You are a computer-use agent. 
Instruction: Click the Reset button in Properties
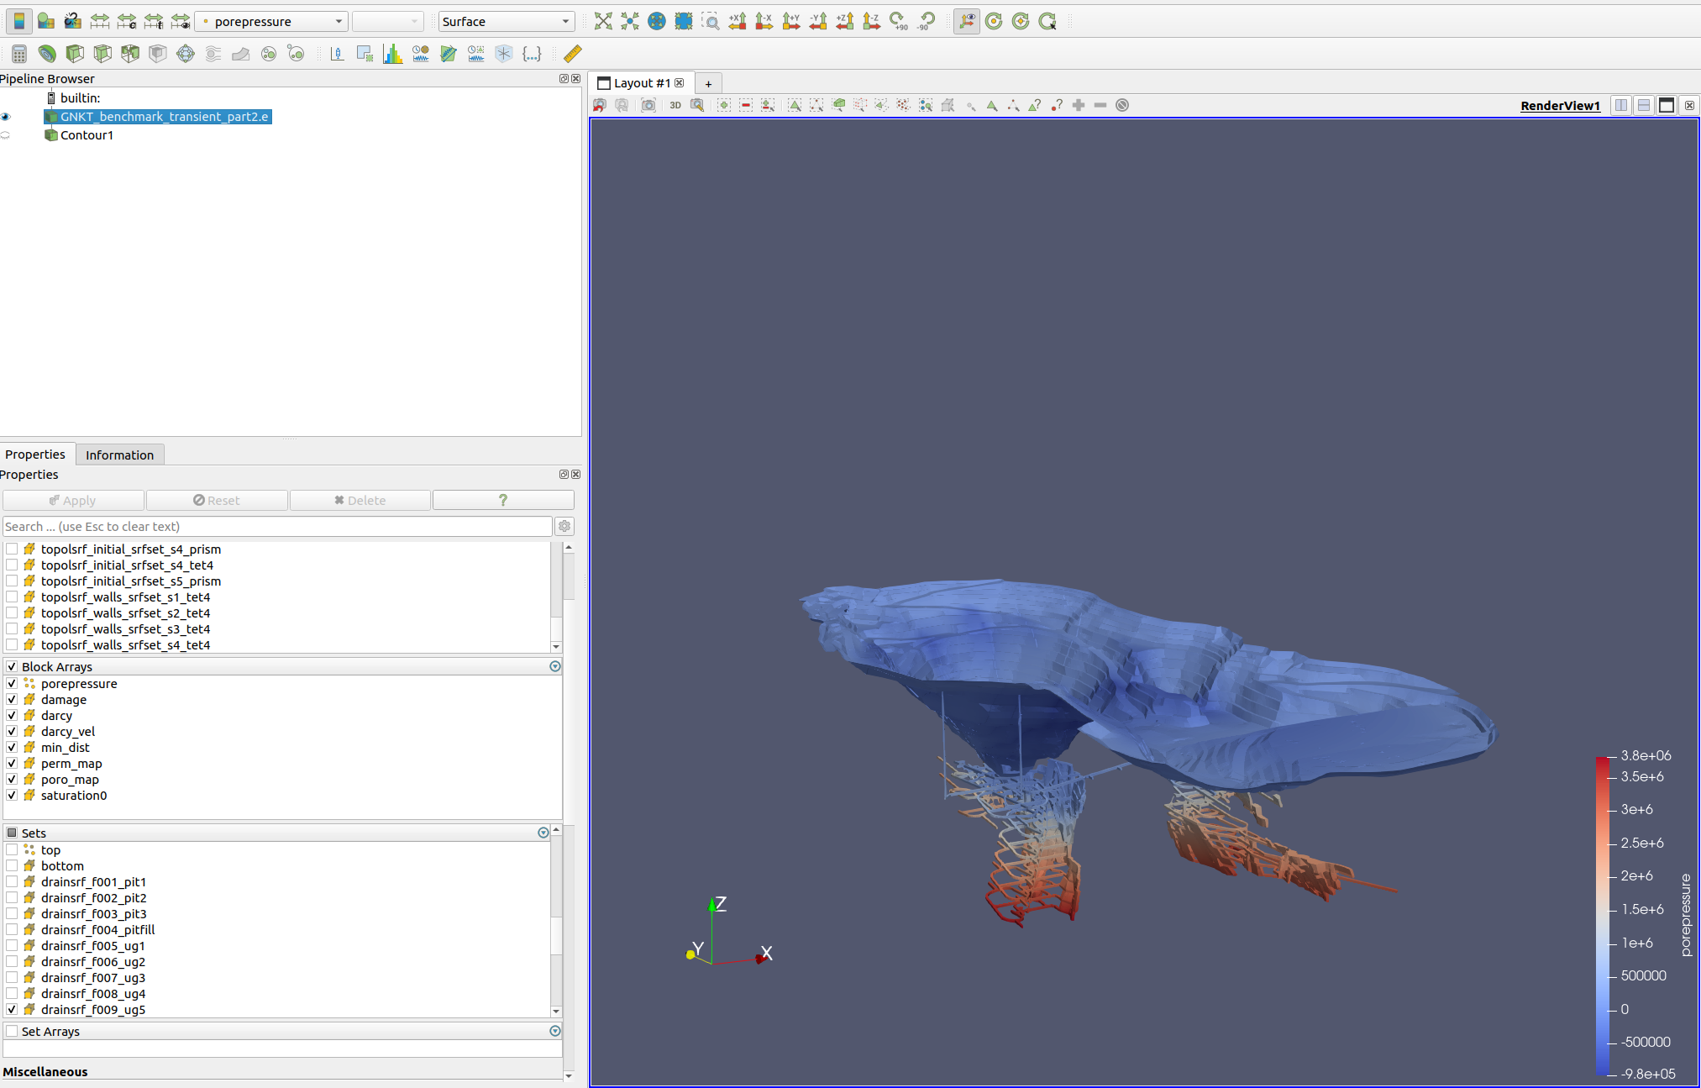tap(217, 500)
